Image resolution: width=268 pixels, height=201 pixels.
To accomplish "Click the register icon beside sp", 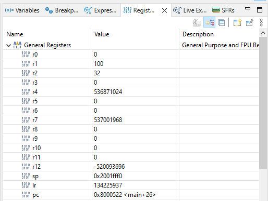I will 26,176.
